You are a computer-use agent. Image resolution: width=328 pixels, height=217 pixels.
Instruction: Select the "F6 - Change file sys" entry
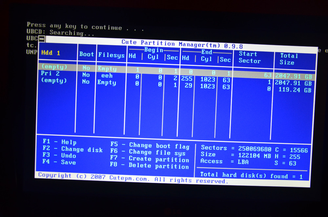tap(148, 152)
